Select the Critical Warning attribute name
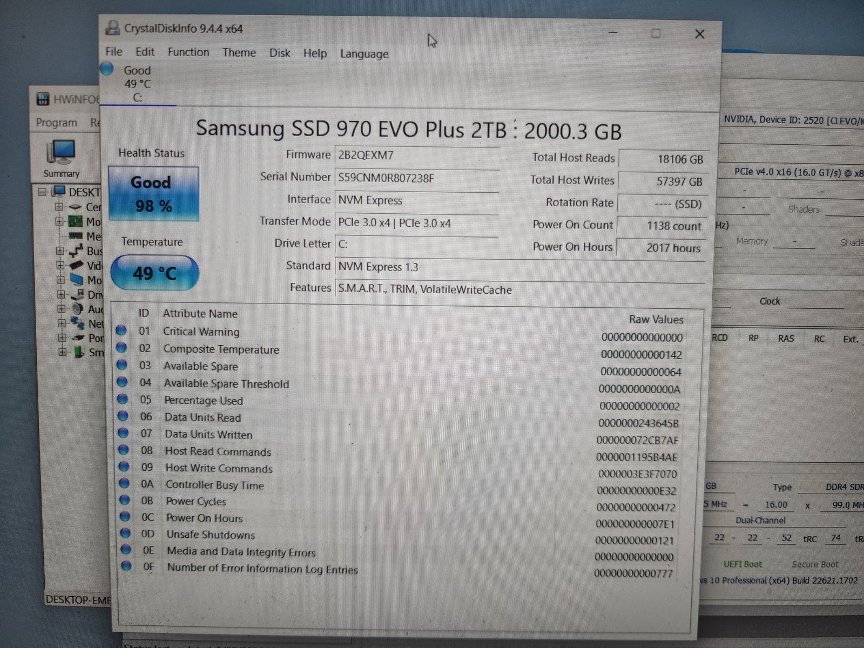This screenshot has width=864, height=648. 201,332
